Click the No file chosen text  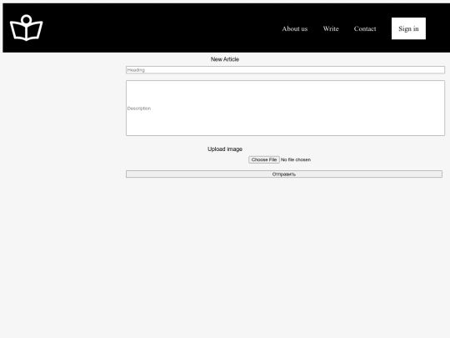click(296, 159)
